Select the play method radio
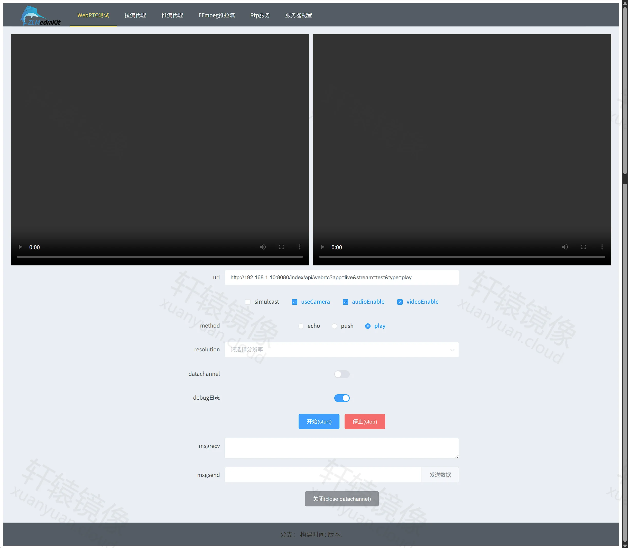The height and width of the screenshot is (548, 628). 368,326
